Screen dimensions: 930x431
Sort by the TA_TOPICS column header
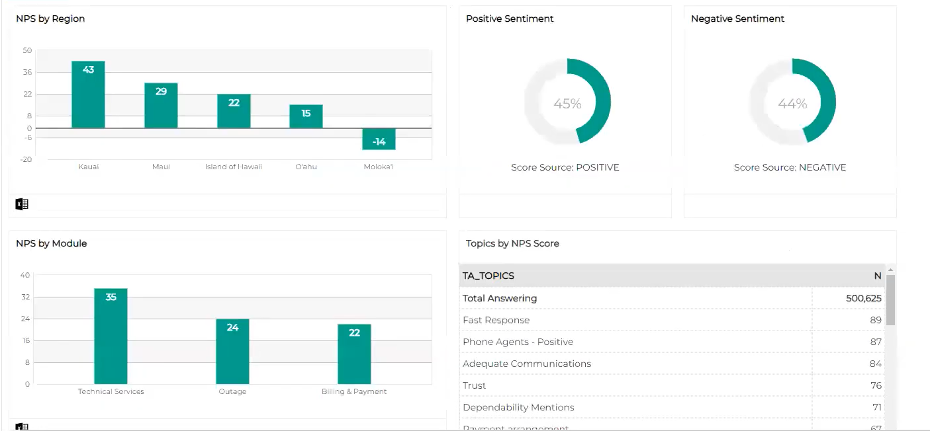pyautogui.click(x=488, y=276)
